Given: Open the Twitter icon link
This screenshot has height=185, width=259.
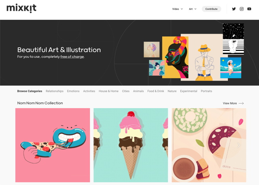Looking at the screenshot, I should [234, 9].
